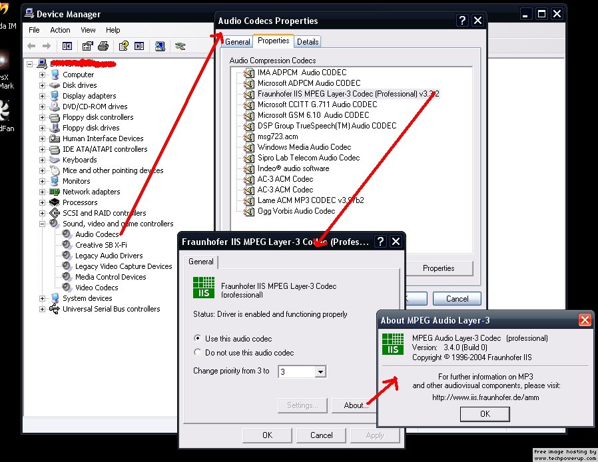Click the Windows Media Audio Codec icon
Viewport: 598px width, 462px height.
pos(250,147)
